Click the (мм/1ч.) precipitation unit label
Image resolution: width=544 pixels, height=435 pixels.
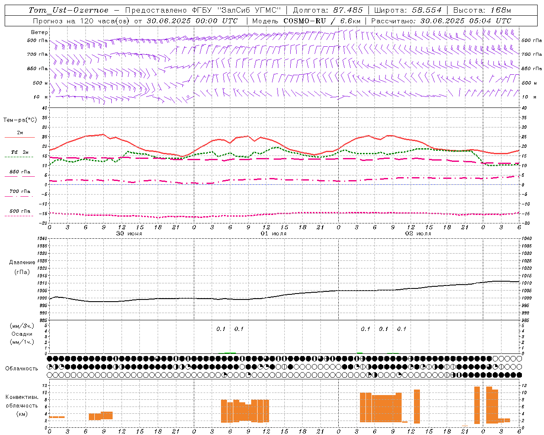click(x=22, y=342)
